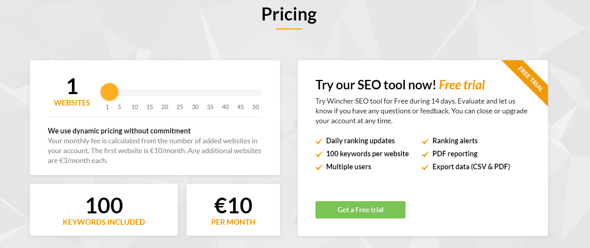The width and height of the screenshot is (590, 248).
Task: Click the checkmark beside Multiple users
Action: 319,167
